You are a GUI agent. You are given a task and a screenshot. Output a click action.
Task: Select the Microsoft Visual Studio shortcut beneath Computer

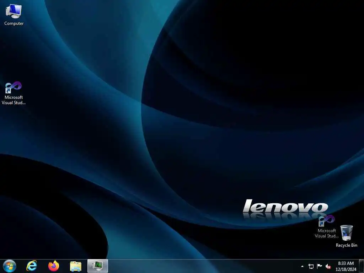click(x=14, y=93)
